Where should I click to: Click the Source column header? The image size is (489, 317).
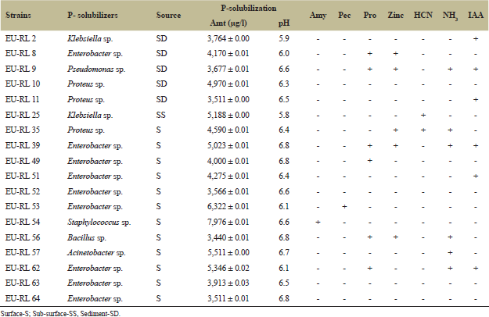[169, 15]
